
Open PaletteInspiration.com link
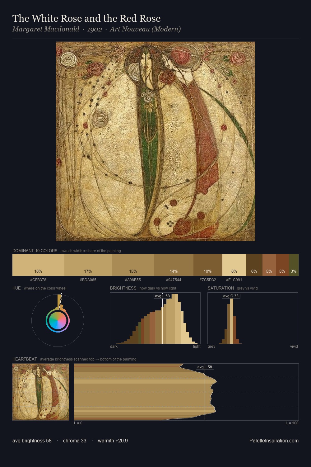274,441
